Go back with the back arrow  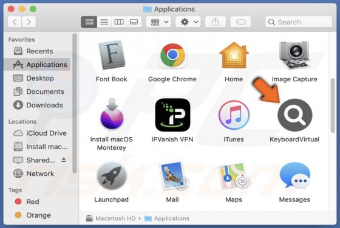coord(15,22)
